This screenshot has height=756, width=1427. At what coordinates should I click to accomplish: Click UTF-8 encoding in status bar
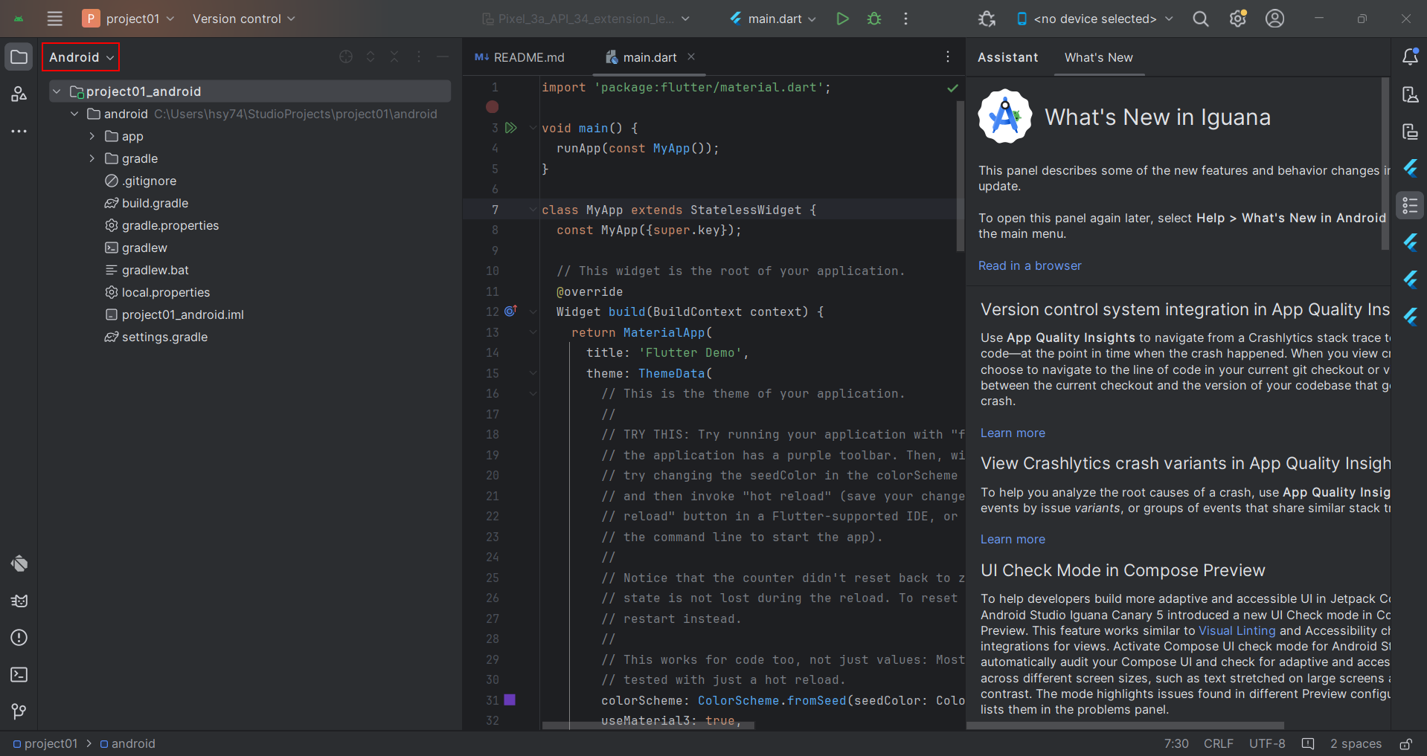(1267, 743)
